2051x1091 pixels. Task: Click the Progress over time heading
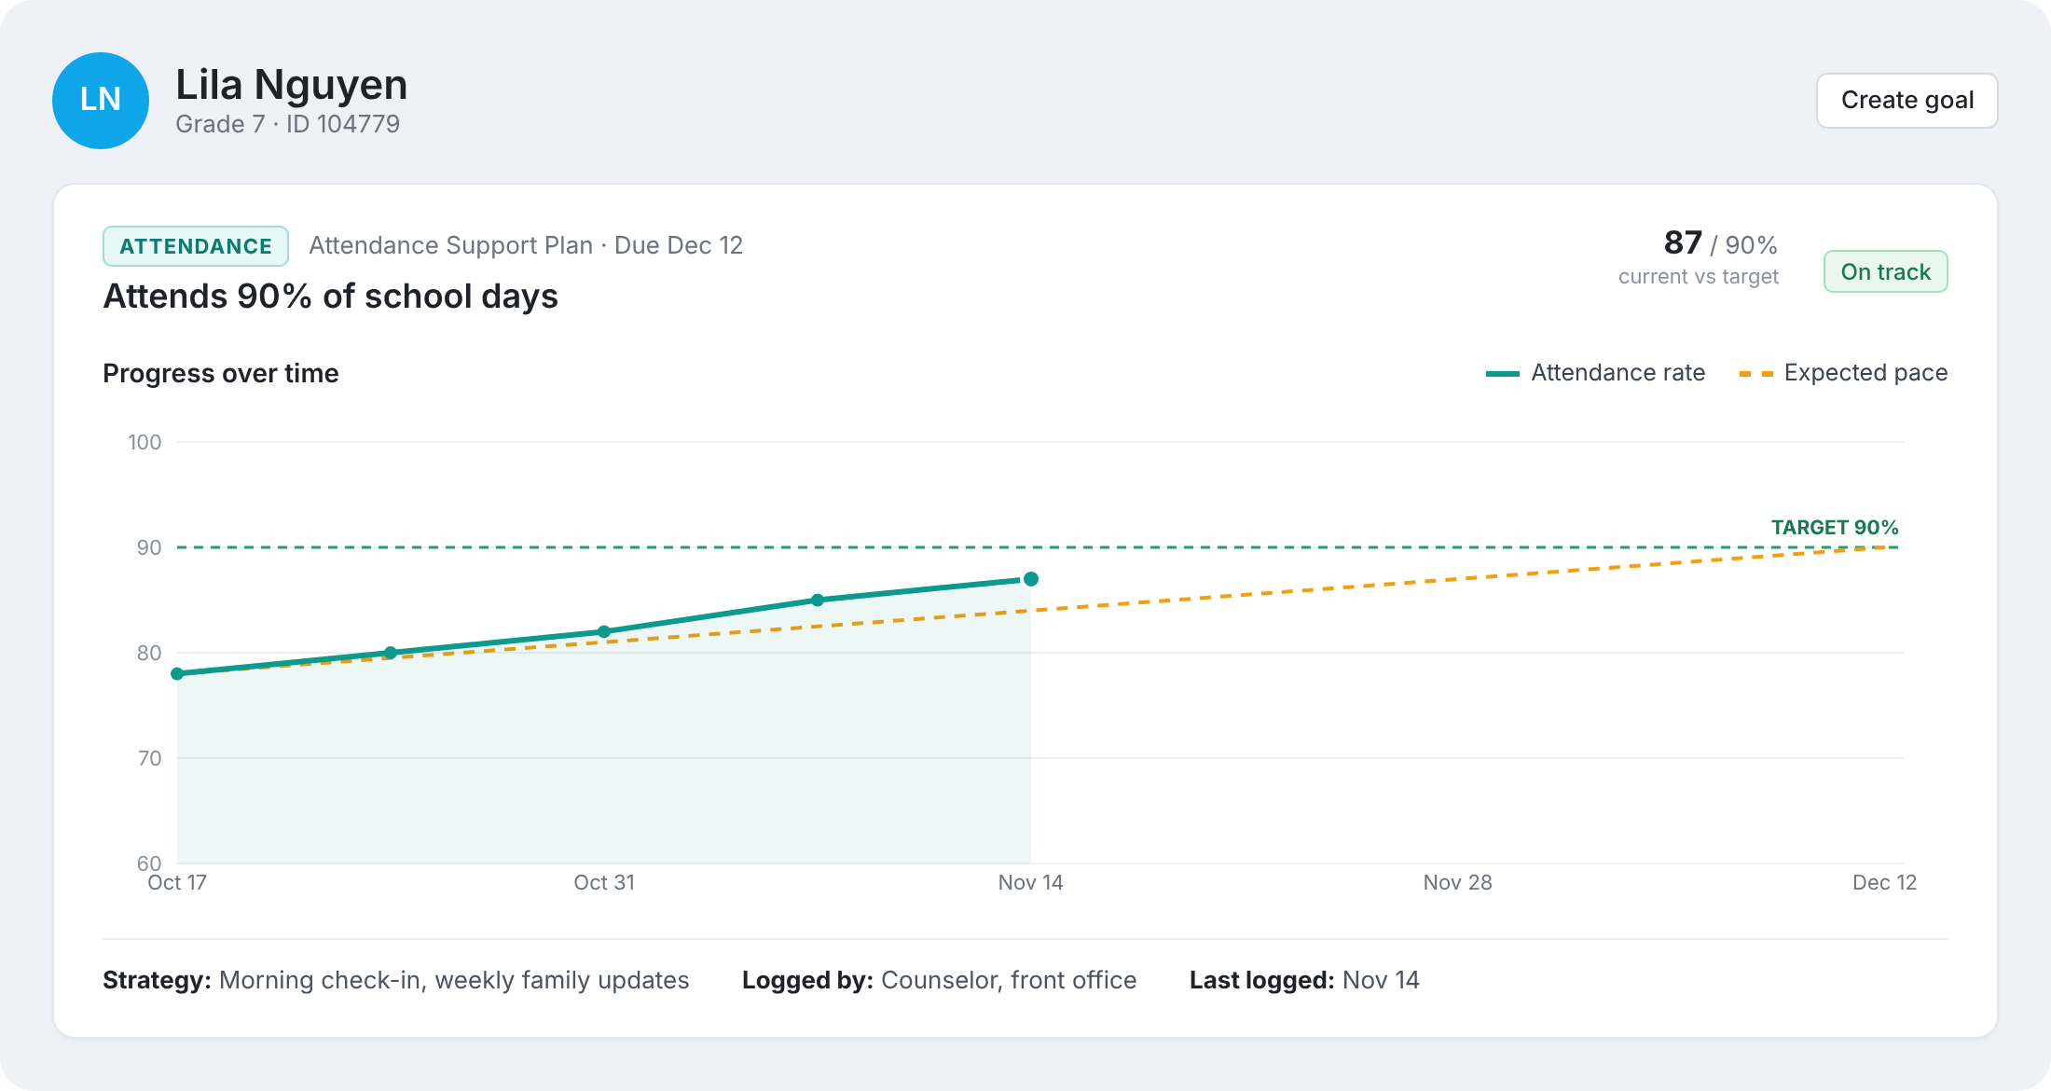pos(221,373)
